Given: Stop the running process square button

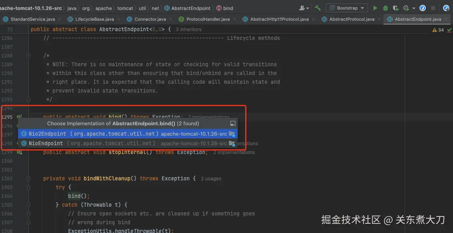Looking at the screenshot, I should point(433,8).
